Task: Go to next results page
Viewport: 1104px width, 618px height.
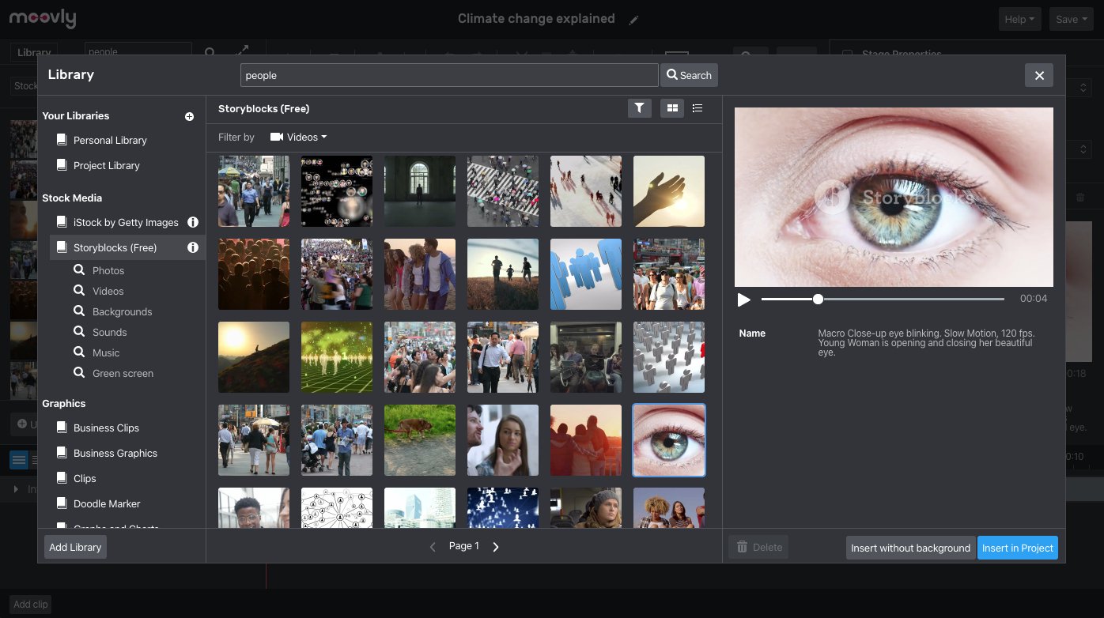Action: click(x=496, y=546)
